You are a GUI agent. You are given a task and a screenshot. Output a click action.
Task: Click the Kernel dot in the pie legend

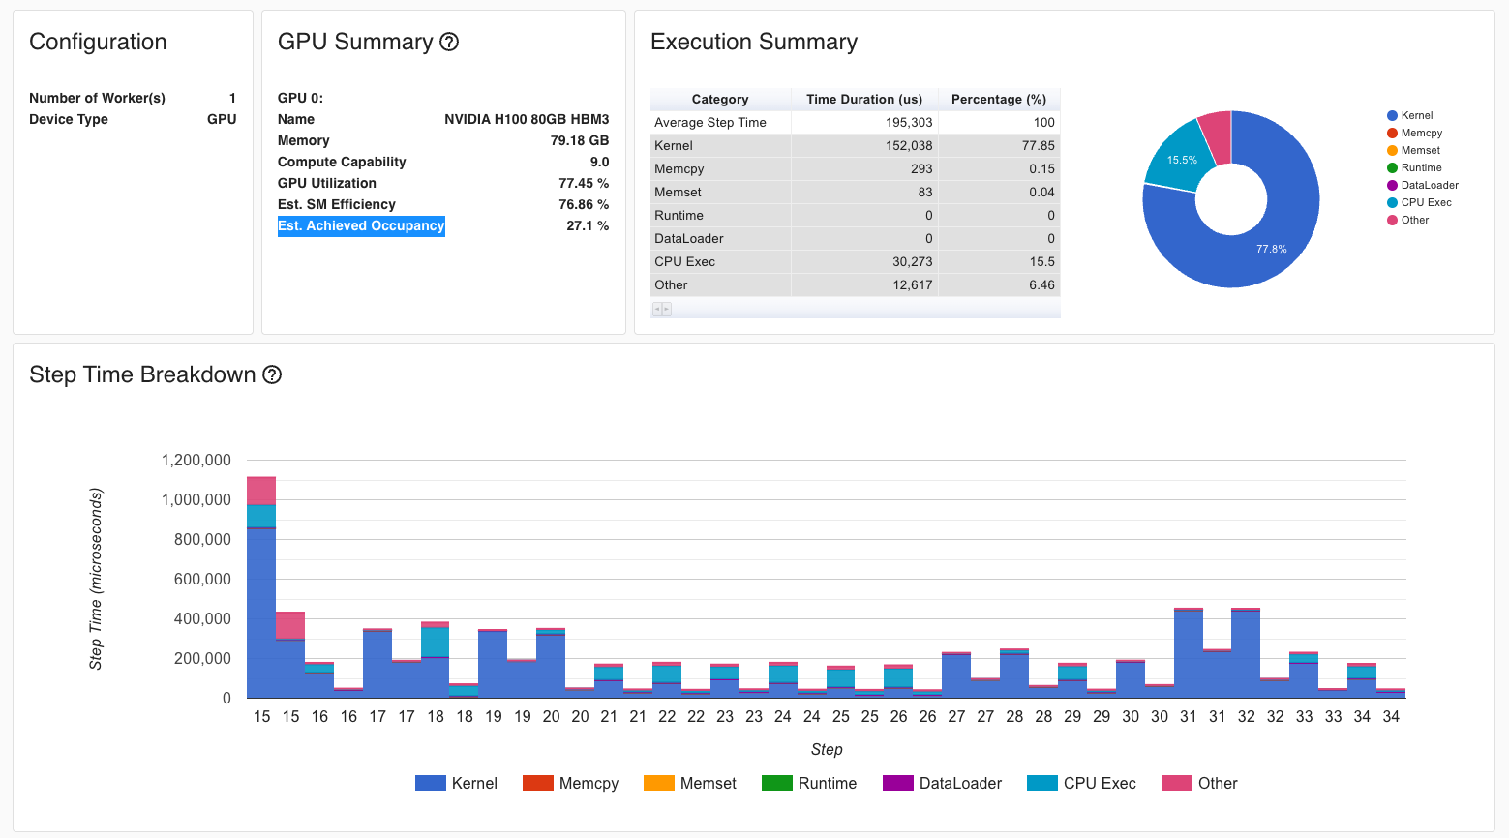coord(1392,115)
